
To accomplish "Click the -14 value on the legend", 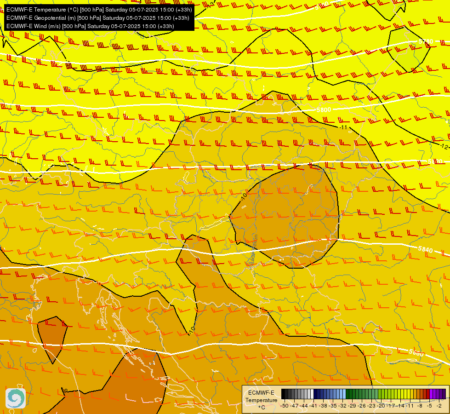I will coord(400,406).
